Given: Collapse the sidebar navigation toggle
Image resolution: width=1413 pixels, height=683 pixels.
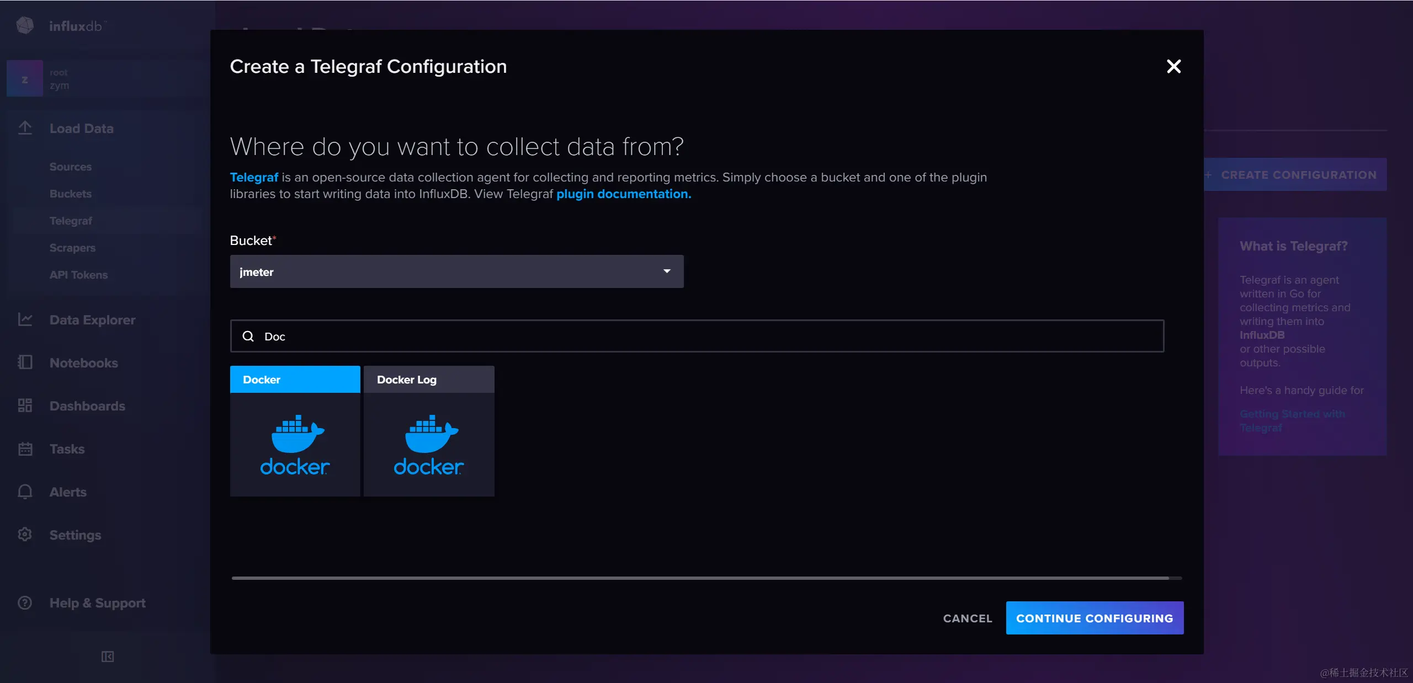Looking at the screenshot, I should pyautogui.click(x=108, y=657).
